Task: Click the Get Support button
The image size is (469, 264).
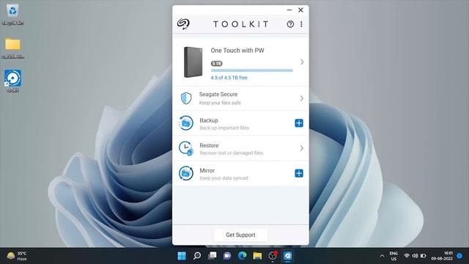Action: 240,235
